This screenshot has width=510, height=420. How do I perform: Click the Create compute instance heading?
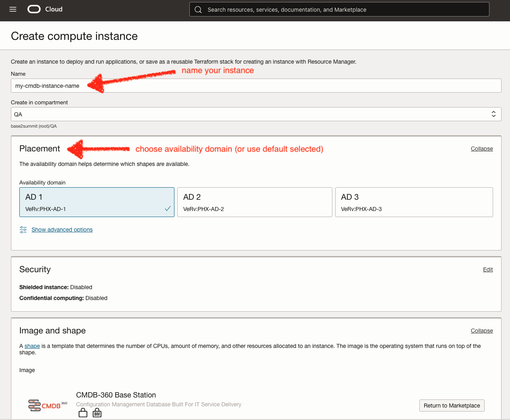coord(74,36)
